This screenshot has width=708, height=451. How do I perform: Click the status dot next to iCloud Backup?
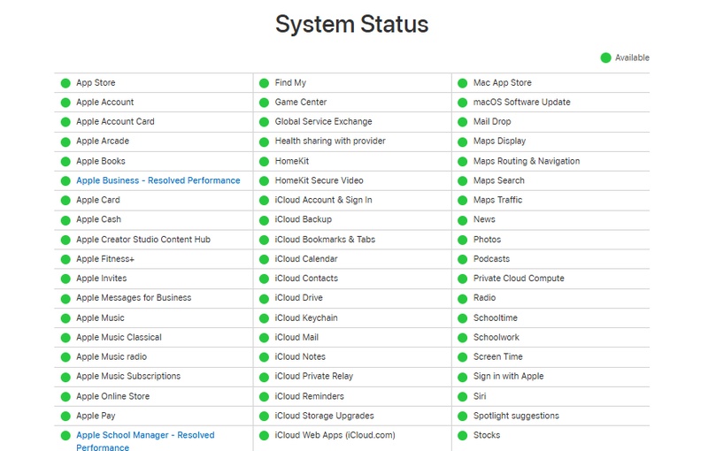[x=264, y=220]
